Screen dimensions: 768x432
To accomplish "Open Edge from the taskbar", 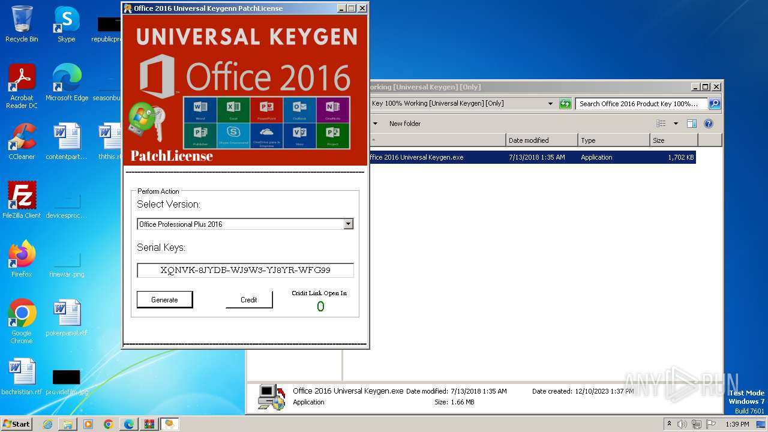I will [129, 424].
